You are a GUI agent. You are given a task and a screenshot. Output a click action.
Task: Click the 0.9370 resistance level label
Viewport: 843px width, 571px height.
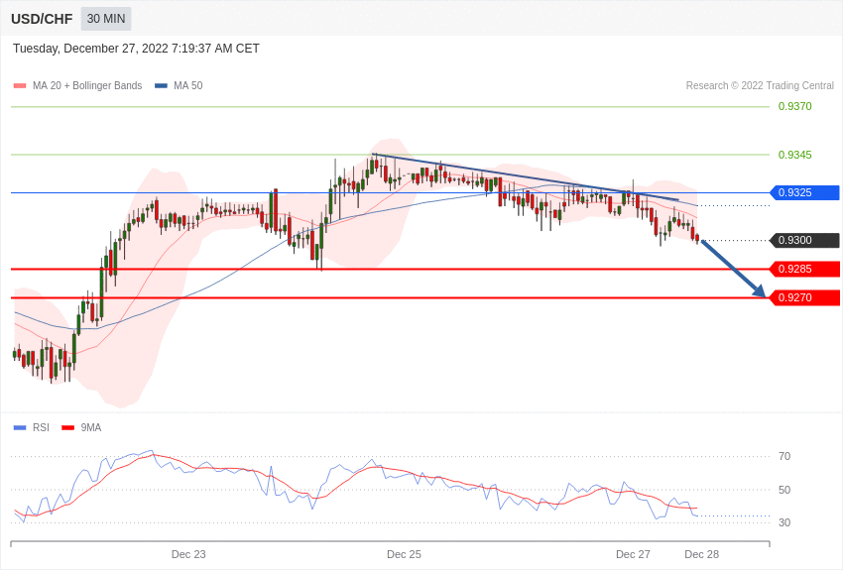[794, 106]
